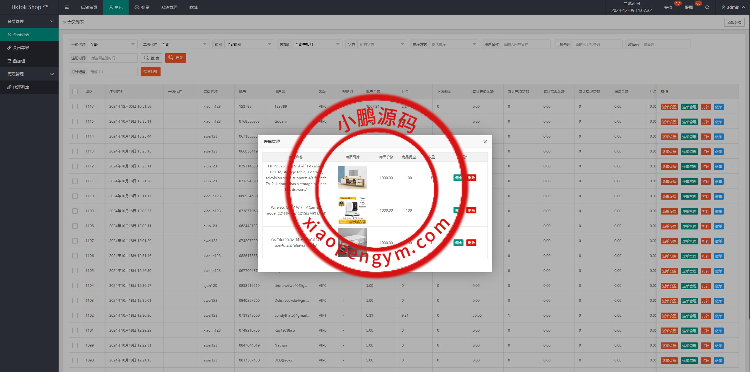
Task: Open the 排序方式 dropdown
Action: [x=453, y=44]
